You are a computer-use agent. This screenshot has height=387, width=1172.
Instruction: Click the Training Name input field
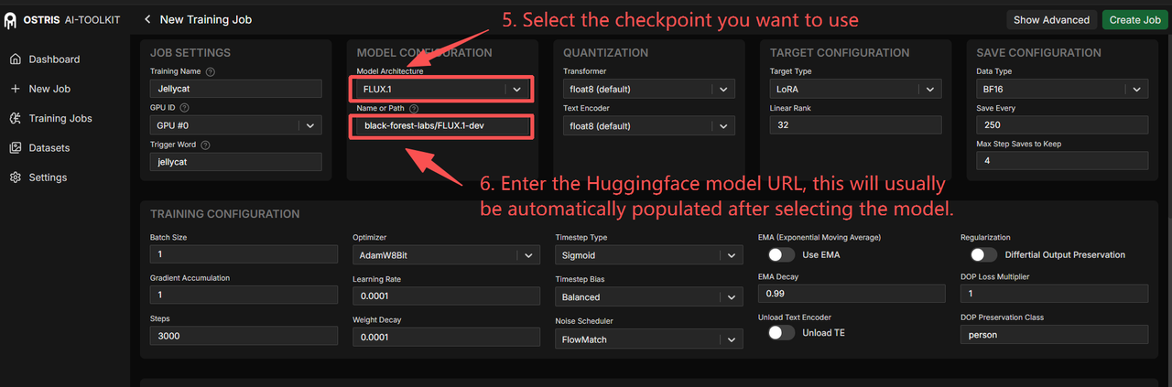236,89
